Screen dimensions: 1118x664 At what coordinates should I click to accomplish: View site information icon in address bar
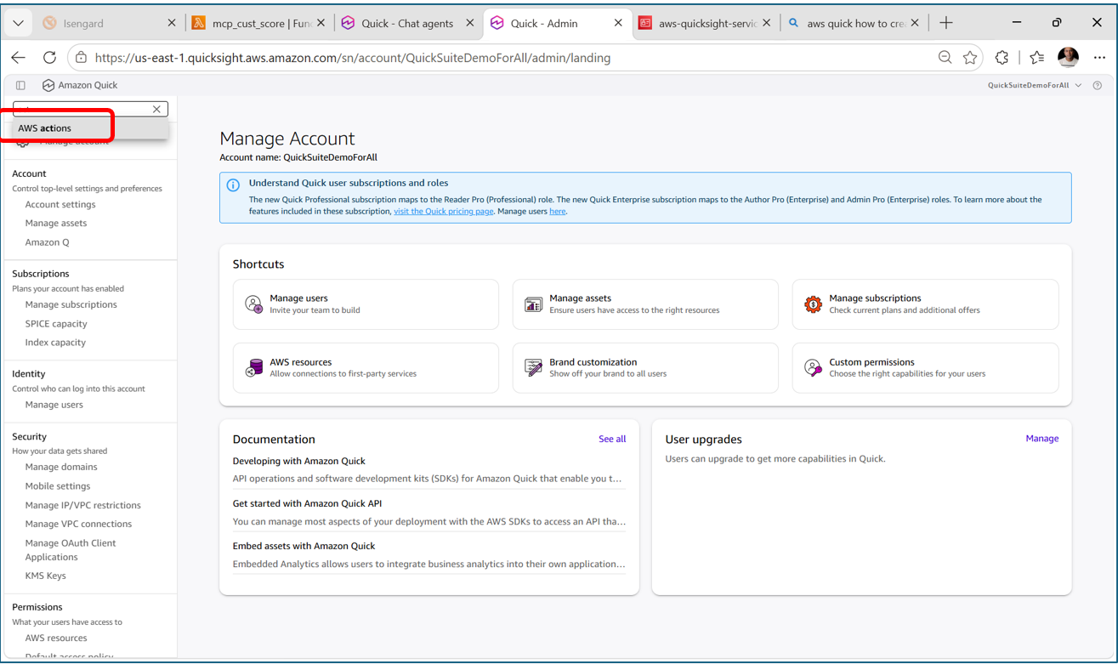click(81, 58)
